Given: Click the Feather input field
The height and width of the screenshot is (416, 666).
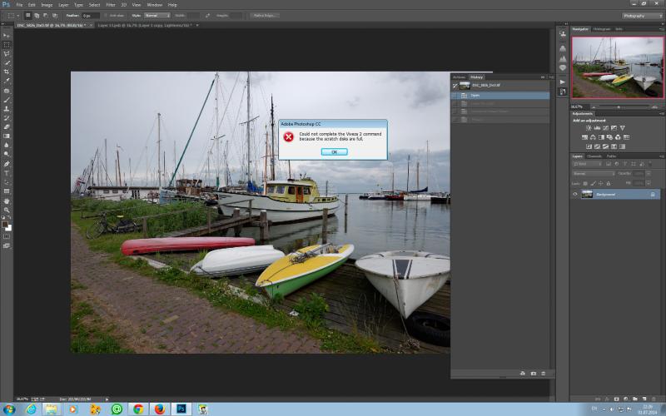Looking at the screenshot, I should click(x=91, y=16).
